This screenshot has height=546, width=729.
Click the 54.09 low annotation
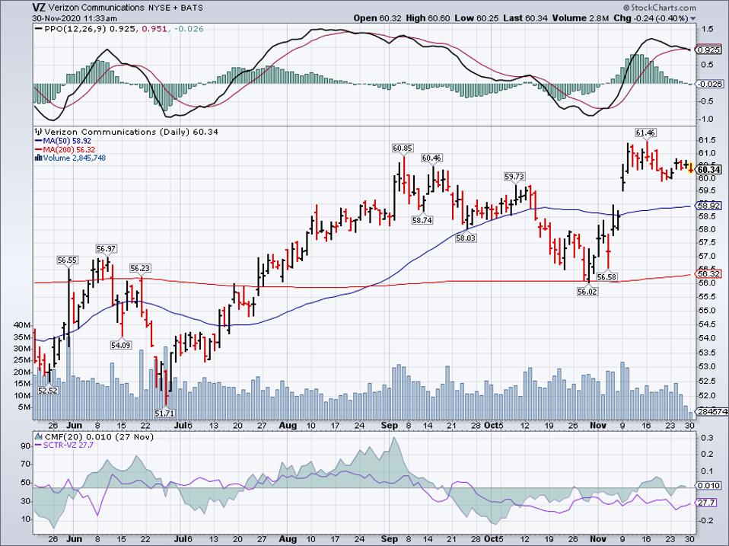pos(121,345)
